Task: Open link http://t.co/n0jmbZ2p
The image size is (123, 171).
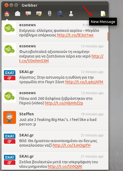Action: (64, 103)
